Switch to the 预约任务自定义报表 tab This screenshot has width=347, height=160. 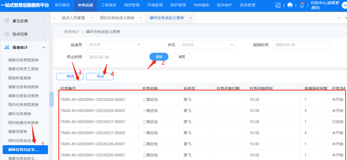pos(117,18)
